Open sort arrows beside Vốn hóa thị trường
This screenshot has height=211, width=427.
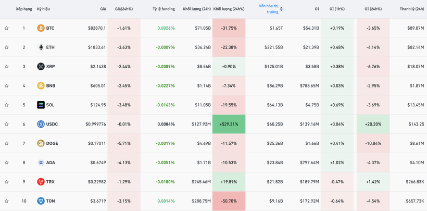click(x=281, y=9)
